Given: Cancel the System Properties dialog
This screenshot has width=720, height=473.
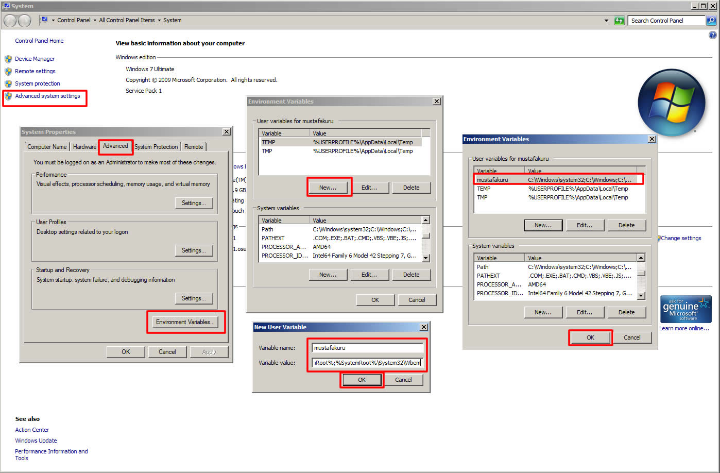Looking at the screenshot, I should (167, 352).
